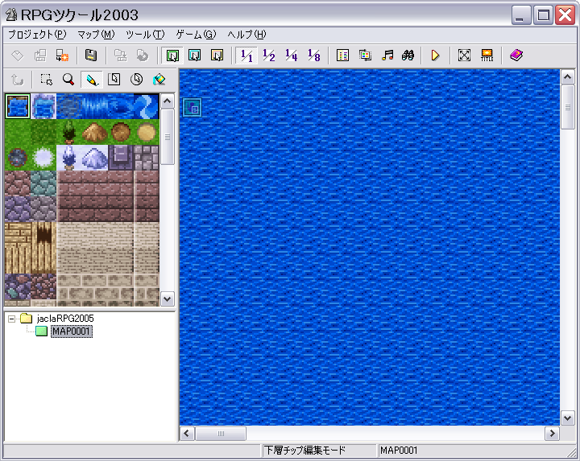Start test play with yellow arrow

pyautogui.click(x=435, y=56)
